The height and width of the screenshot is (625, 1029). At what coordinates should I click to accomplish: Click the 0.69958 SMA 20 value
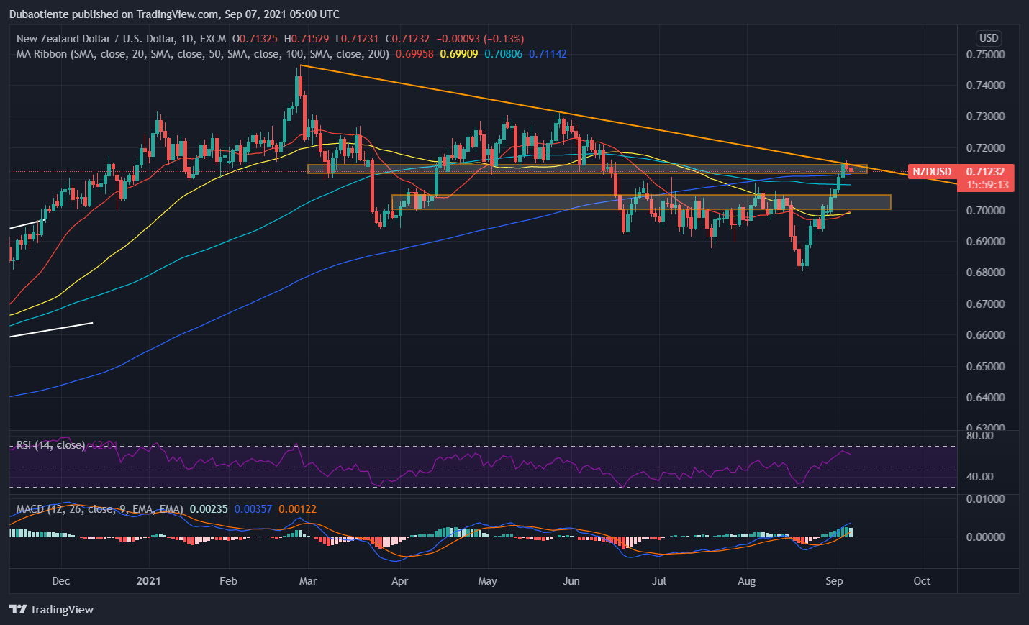tap(414, 54)
